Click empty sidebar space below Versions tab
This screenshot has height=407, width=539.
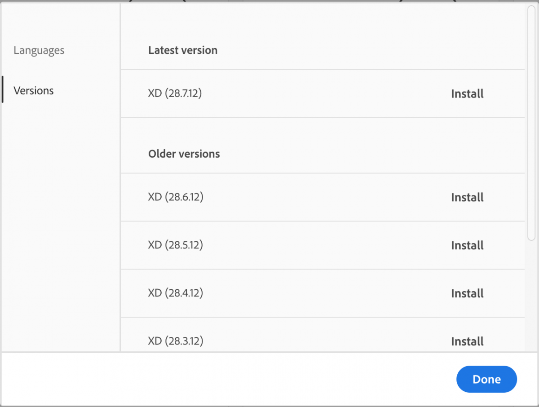61,225
